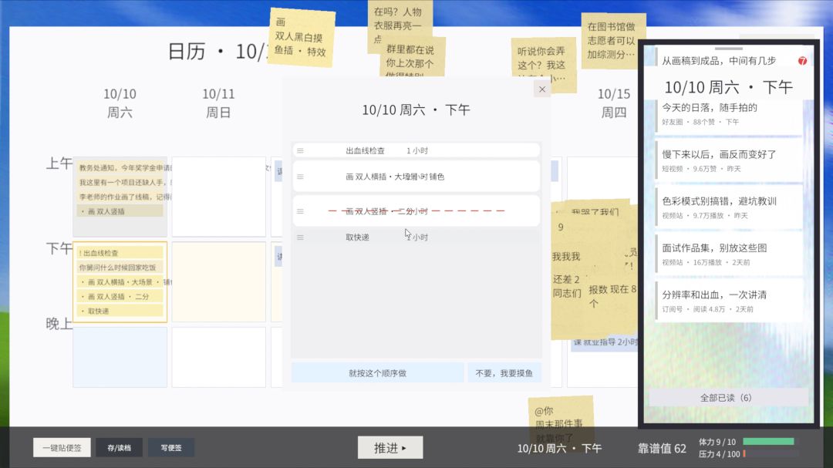Image resolution: width=833 pixels, height=468 pixels.
Task: Click the 10/15 周四 column header
Action: click(614, 103)
